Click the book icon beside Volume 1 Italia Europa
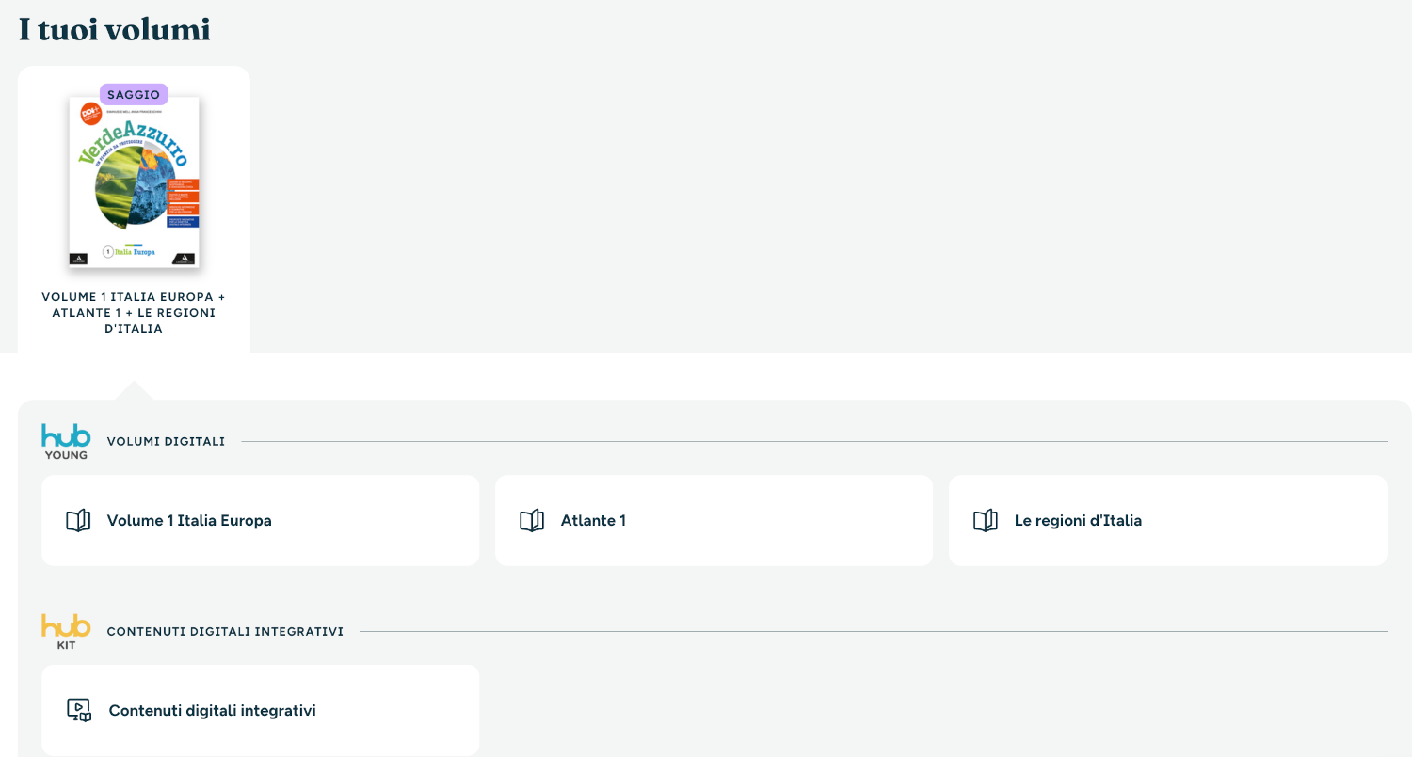This screenshot has height=757, width=1412. click(78, 521)
